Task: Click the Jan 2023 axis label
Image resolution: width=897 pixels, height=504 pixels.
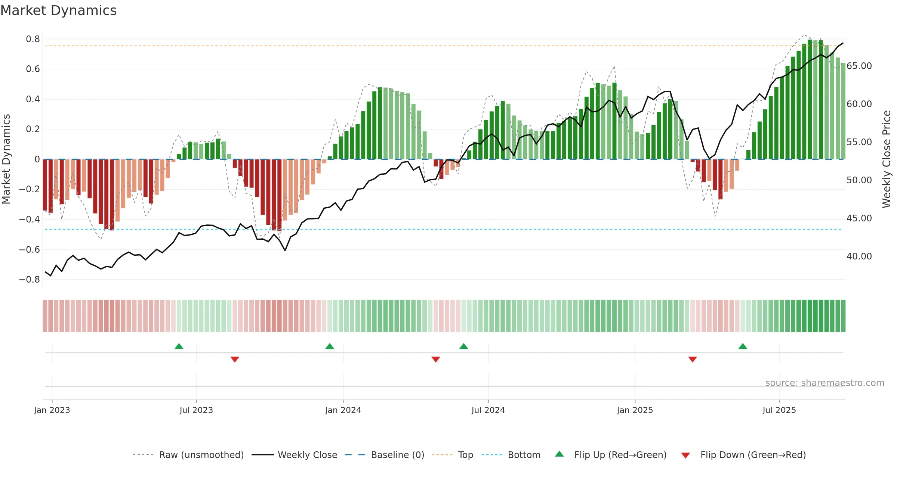Action: click(52, 410)
